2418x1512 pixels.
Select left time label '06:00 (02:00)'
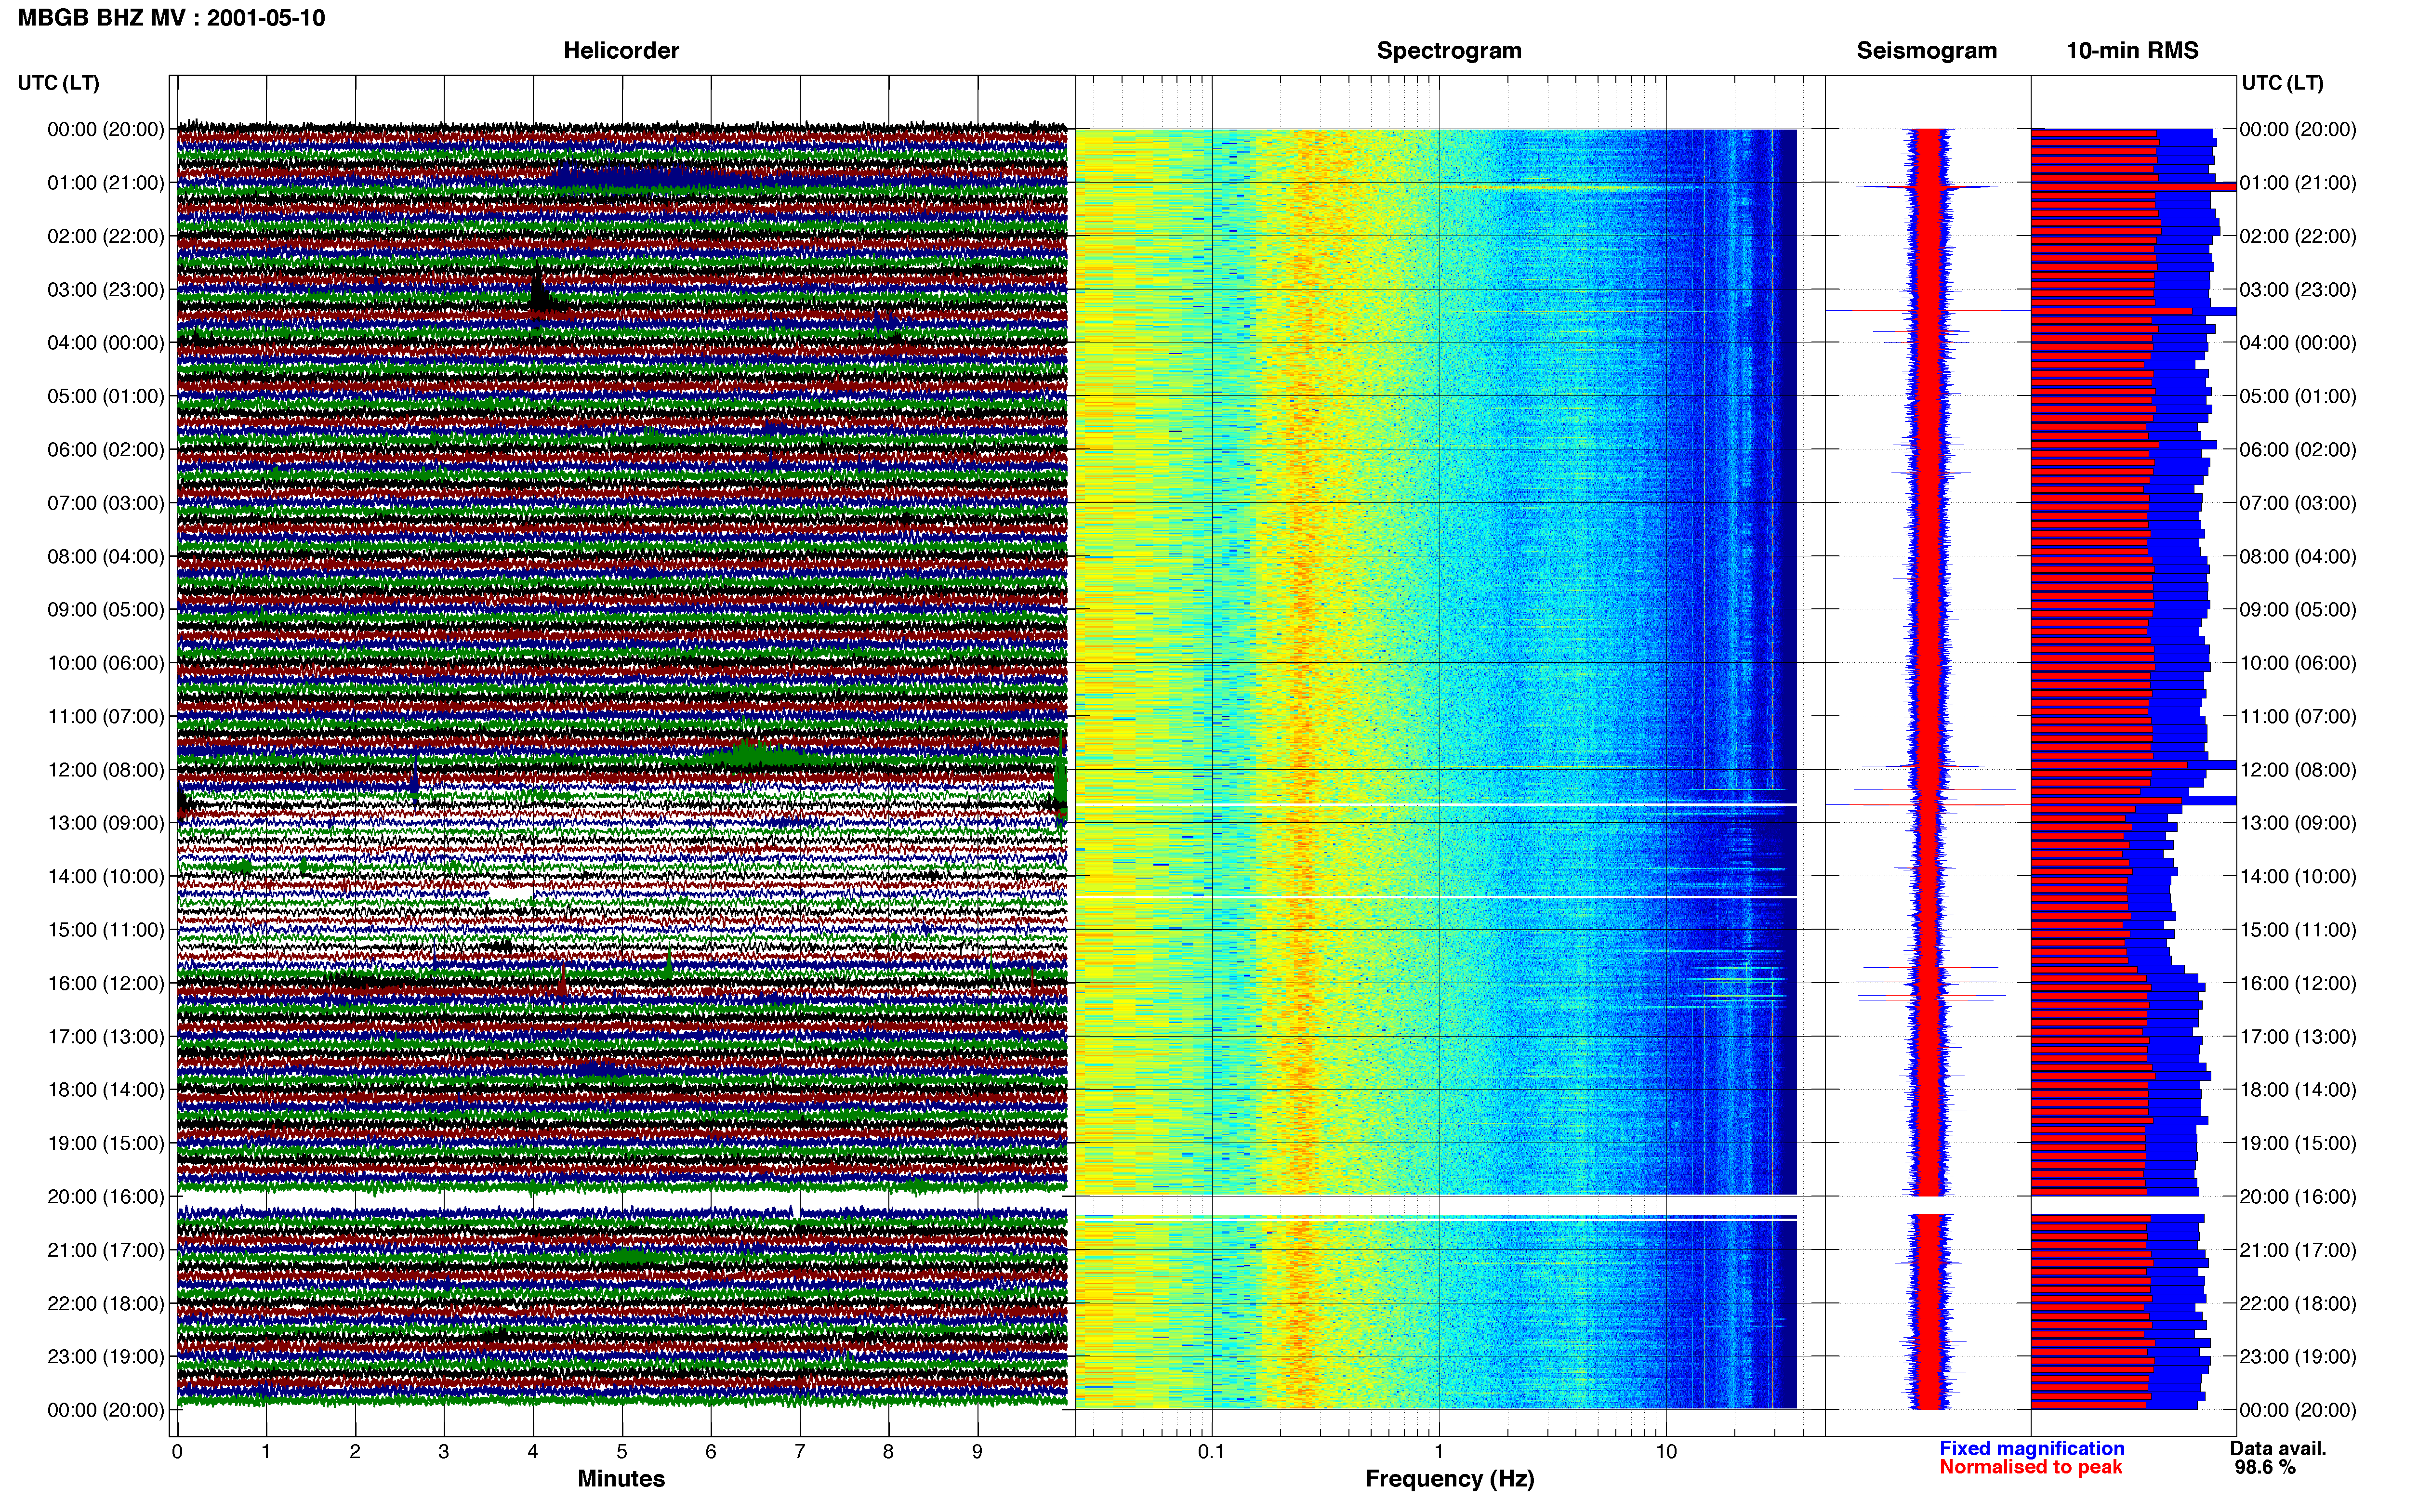click(105, 450)
